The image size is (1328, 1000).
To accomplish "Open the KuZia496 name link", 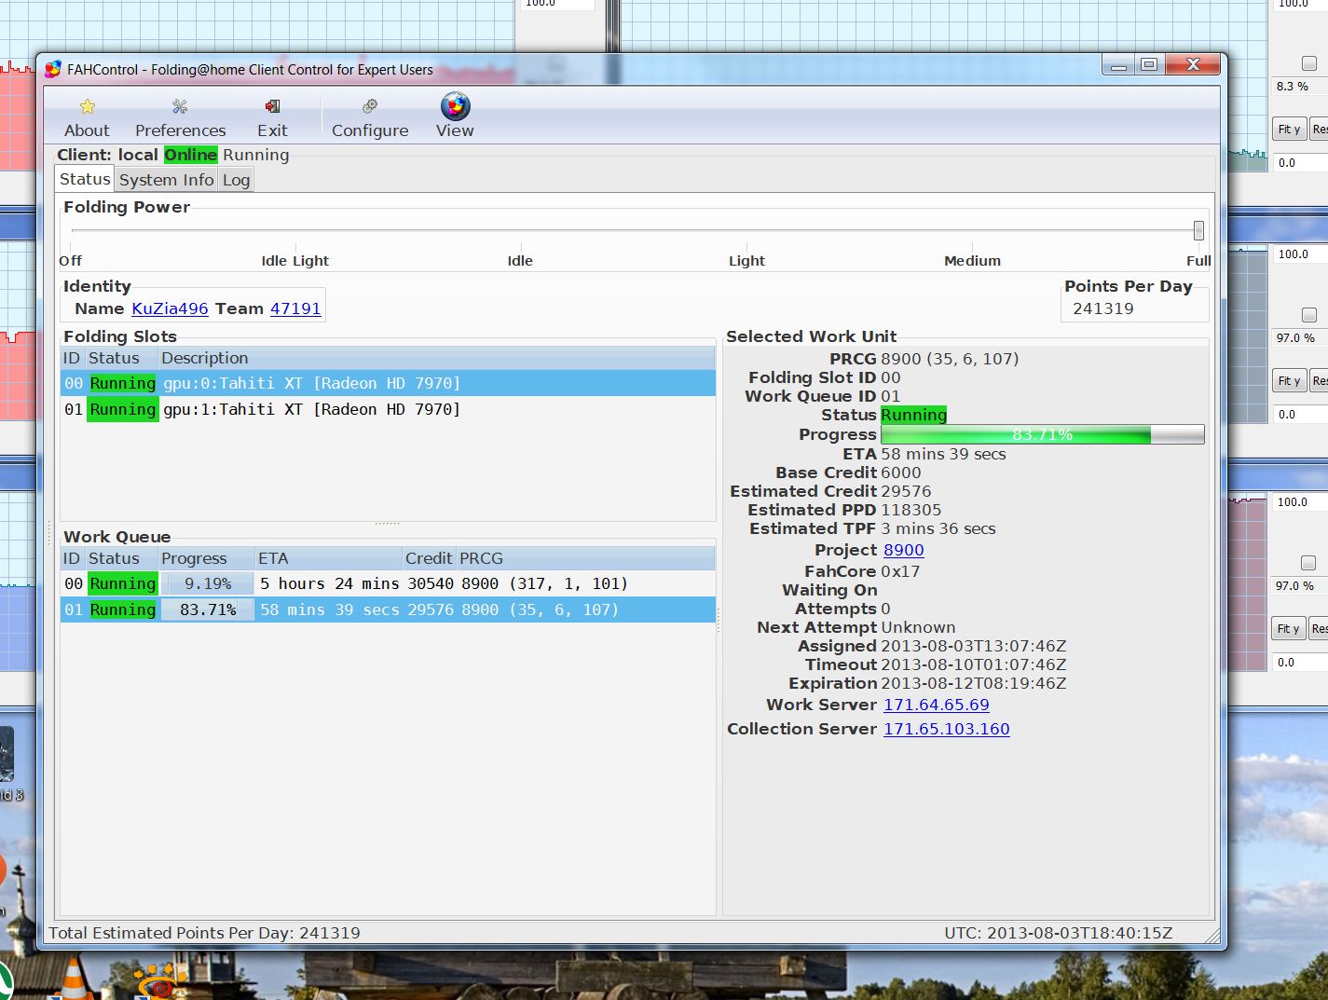I will pyautogui.click(x=170, y=308).
